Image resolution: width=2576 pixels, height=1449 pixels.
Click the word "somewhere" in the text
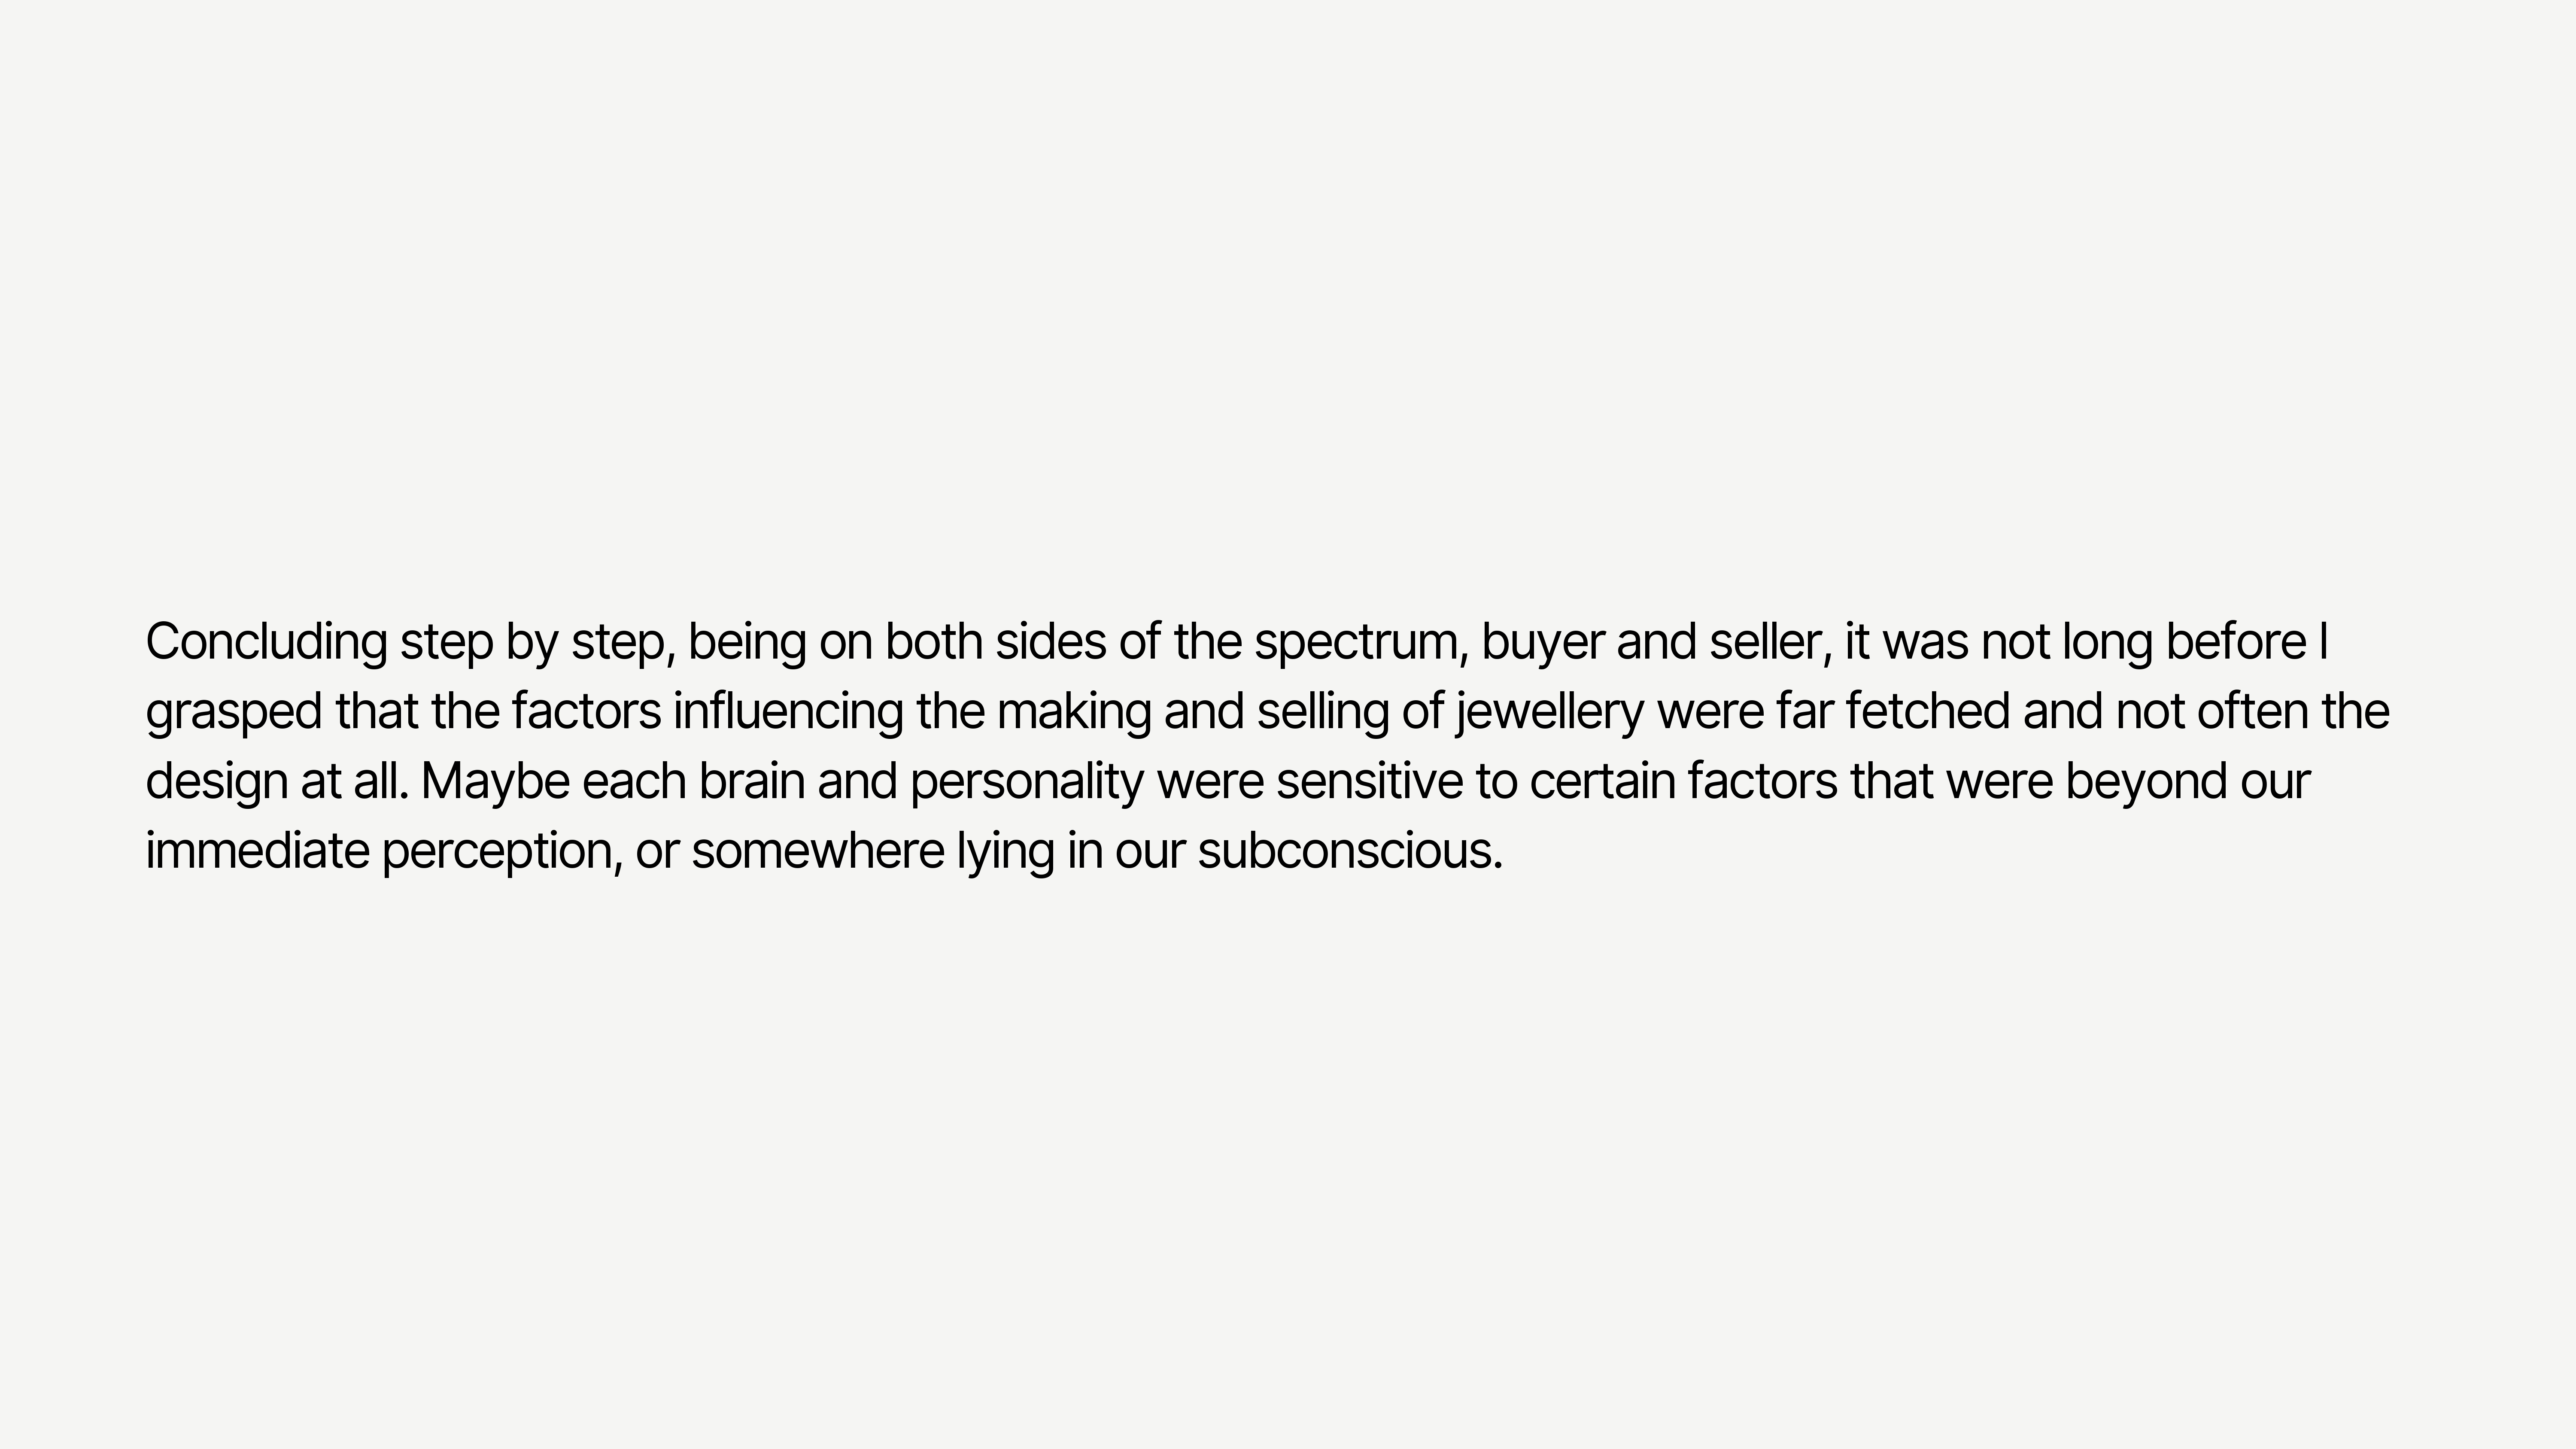pos(818,852)
